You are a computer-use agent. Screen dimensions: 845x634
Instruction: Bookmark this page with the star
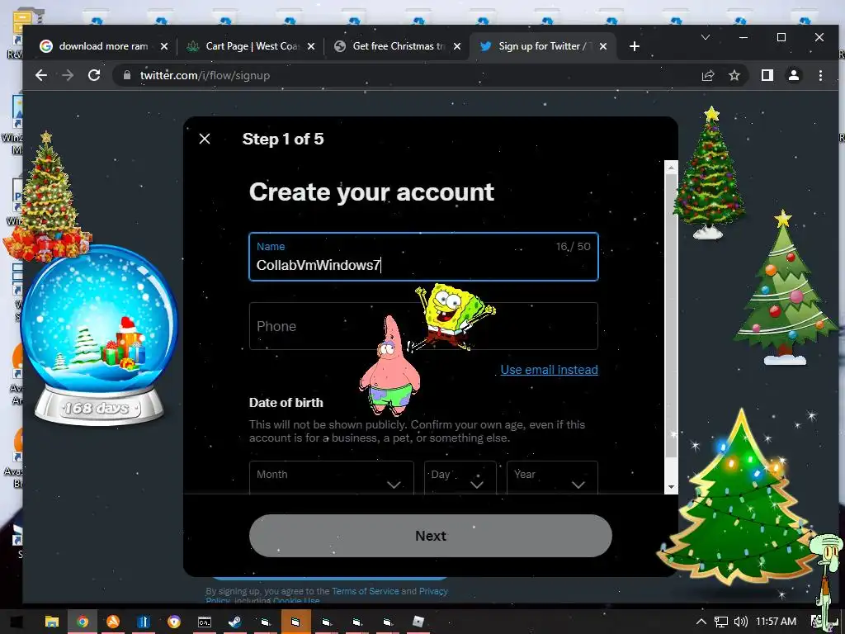[x=734, y=75]
